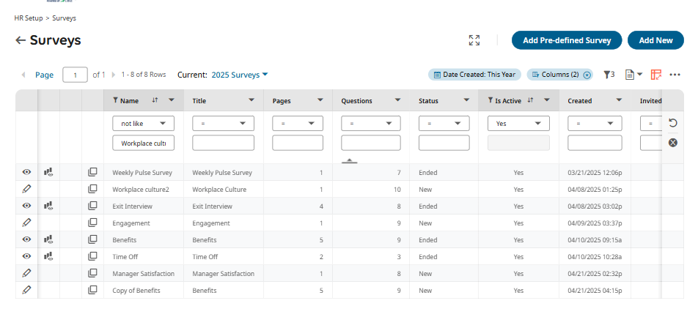The width and height of the screenshot is (698, 328).
Task: Sort by the Is Active column arrows
Action: click(530, 100)
